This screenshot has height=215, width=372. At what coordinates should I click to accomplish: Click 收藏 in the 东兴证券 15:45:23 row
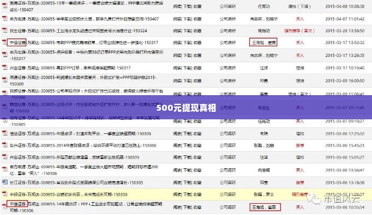coord(198,145)
